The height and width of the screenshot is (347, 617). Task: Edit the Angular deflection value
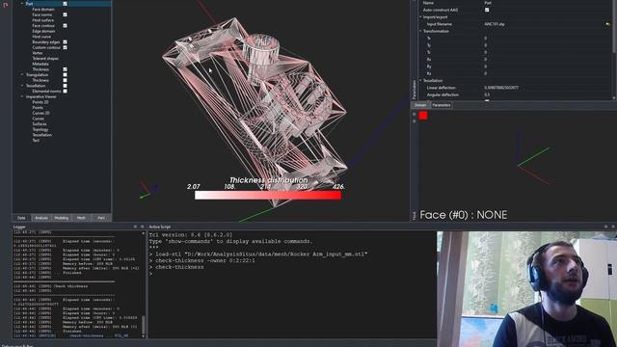pyautogui.click(x=547, y=94)
